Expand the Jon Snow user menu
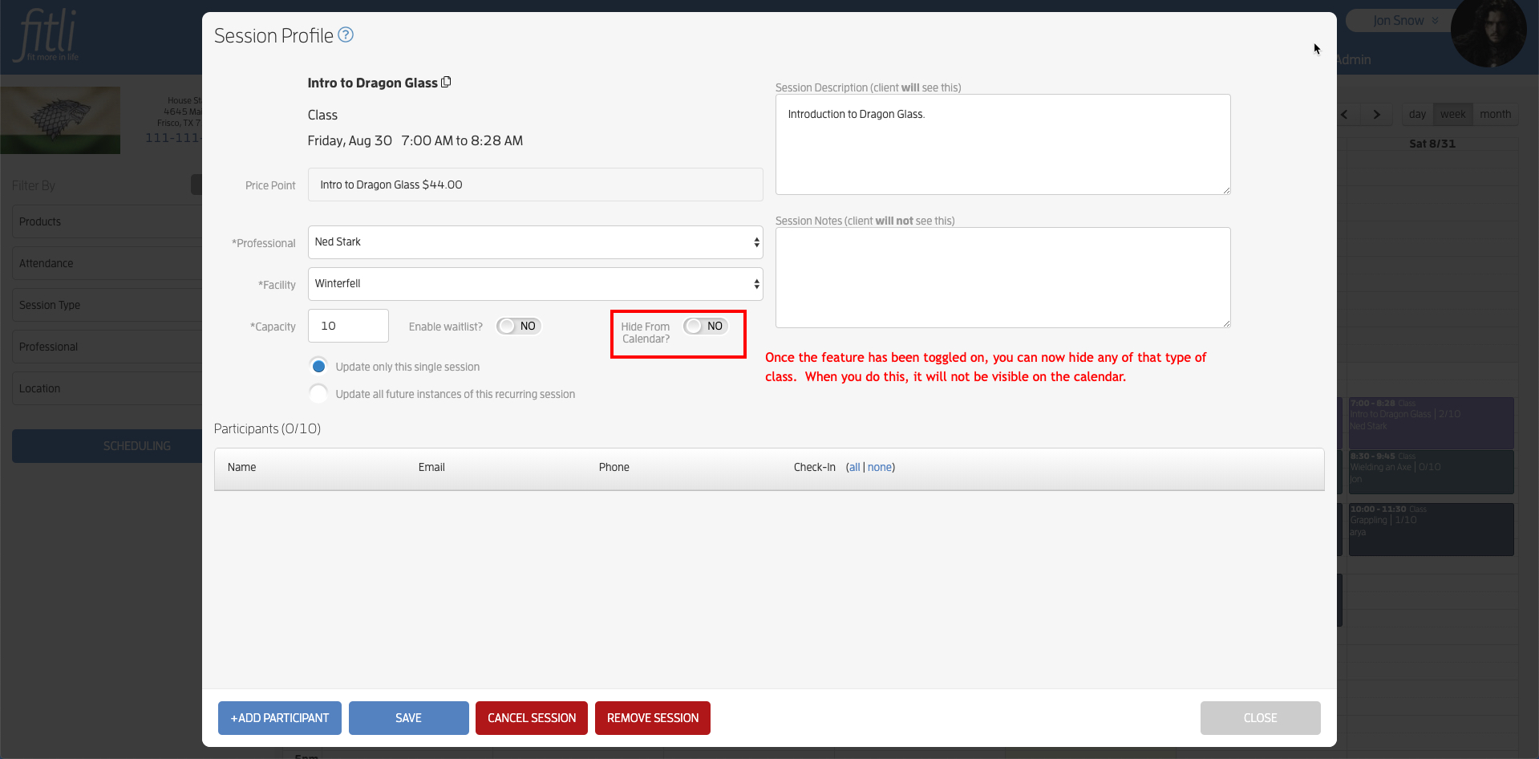Viewport: 1539px width, 759px height. pyautogui.click(x=1404, y=20)
